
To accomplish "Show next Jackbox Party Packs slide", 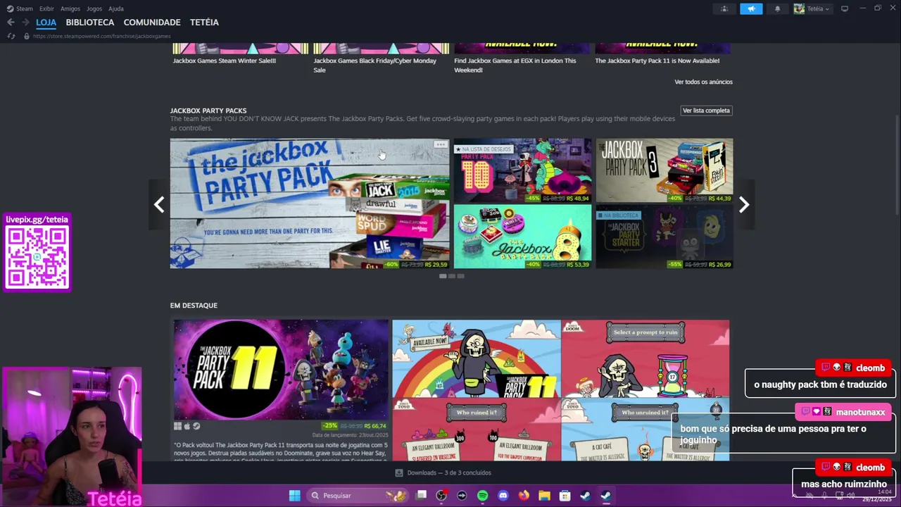I will pyautogui.click(x=744, y=204).
